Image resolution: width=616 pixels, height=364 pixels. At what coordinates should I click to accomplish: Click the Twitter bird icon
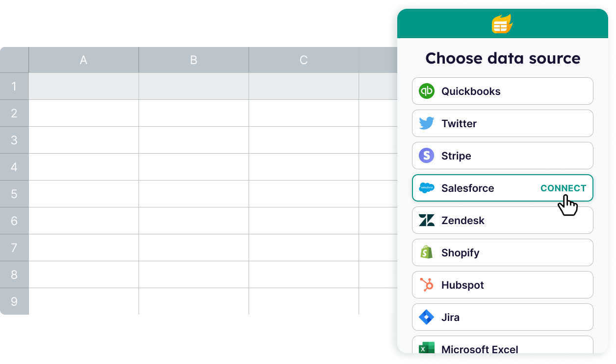(x=427, y=123)
